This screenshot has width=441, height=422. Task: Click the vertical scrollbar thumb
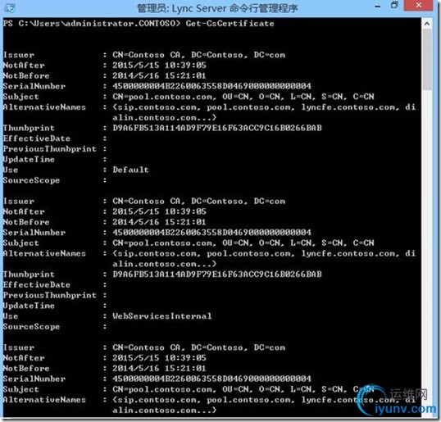(427, 59)
